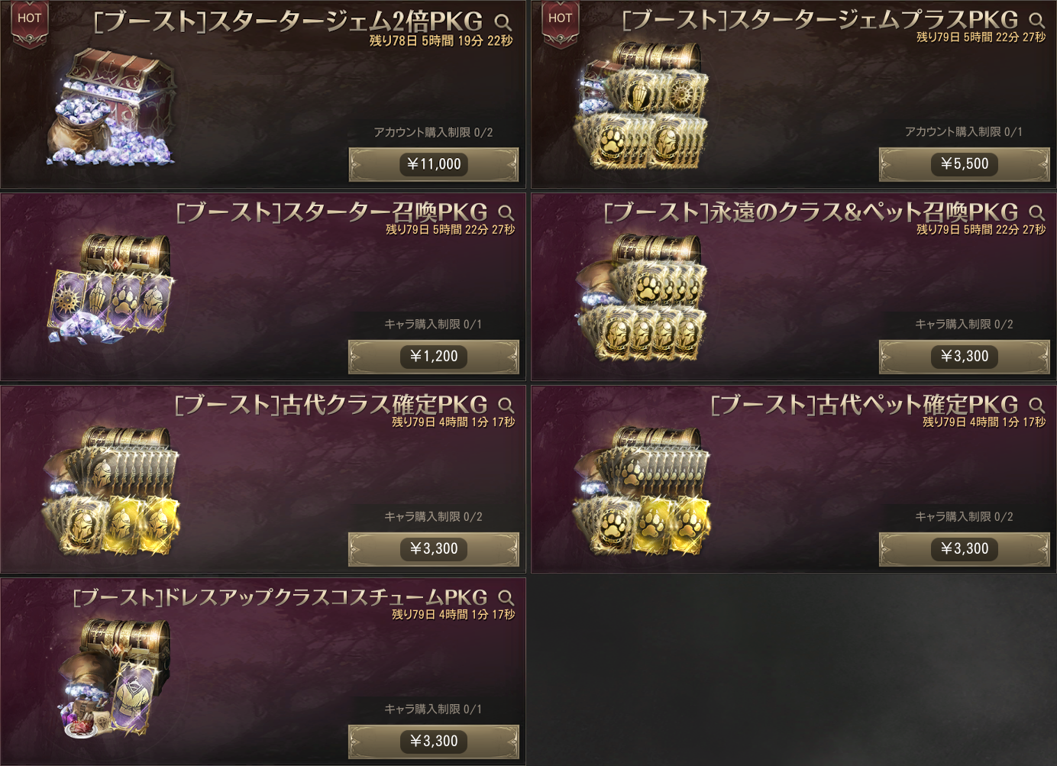Click magnifier icon beside スタータージェム2倍PKG

(x=503, y=21)
